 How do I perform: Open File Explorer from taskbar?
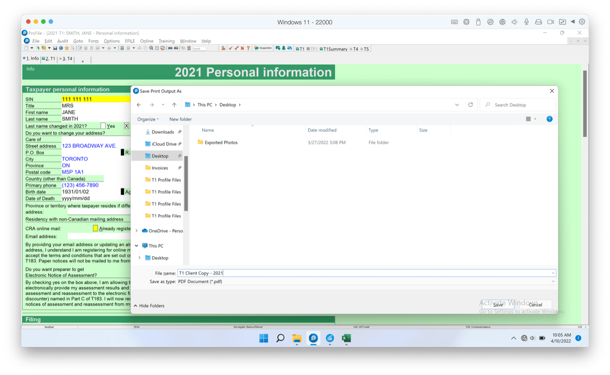click(x=297, y=338)
